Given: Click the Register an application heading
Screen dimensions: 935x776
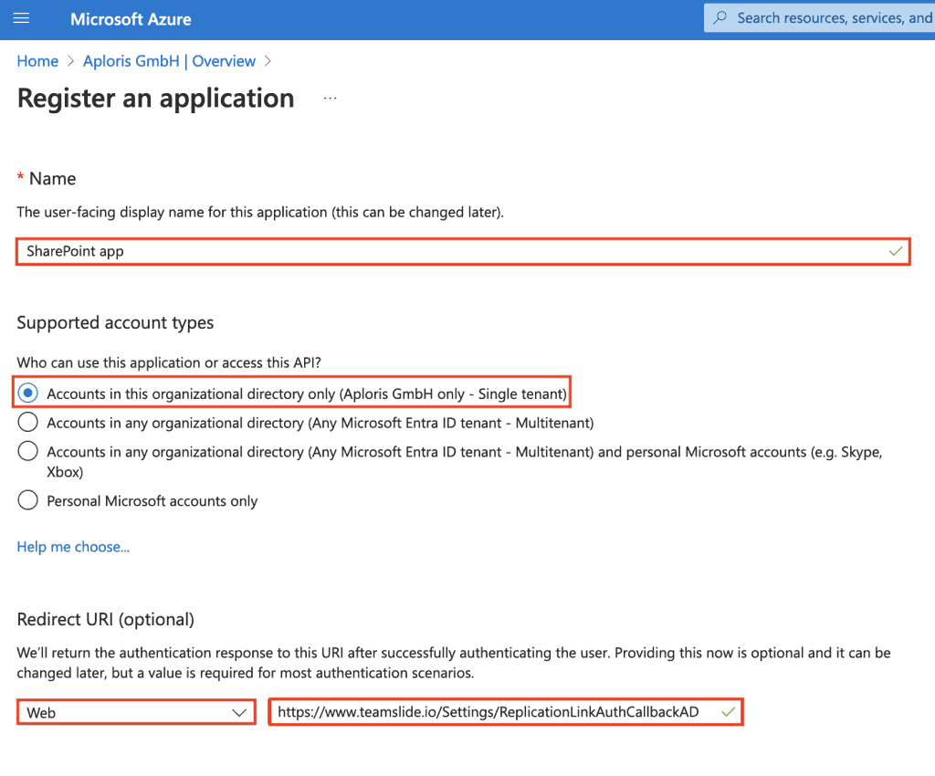Looking at the screenshot, I should click(x=155, y=99).
